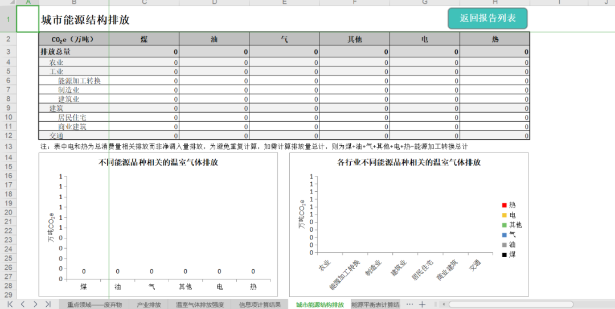This screenshot has width=615, height=309.
Task: Click the yellow 电 legend swatch
Action: 505,215
